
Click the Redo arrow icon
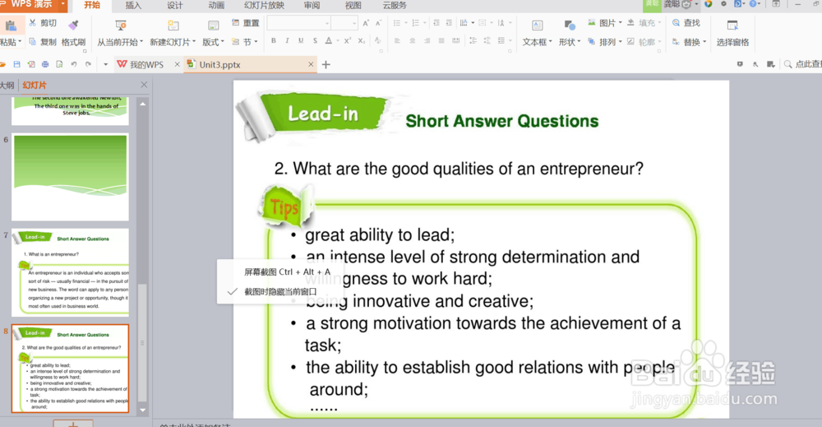tap(88, 64)
